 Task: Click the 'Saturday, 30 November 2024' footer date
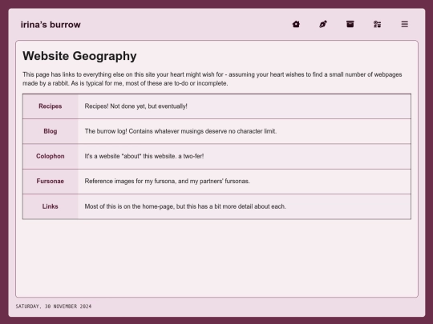(54, 306)
